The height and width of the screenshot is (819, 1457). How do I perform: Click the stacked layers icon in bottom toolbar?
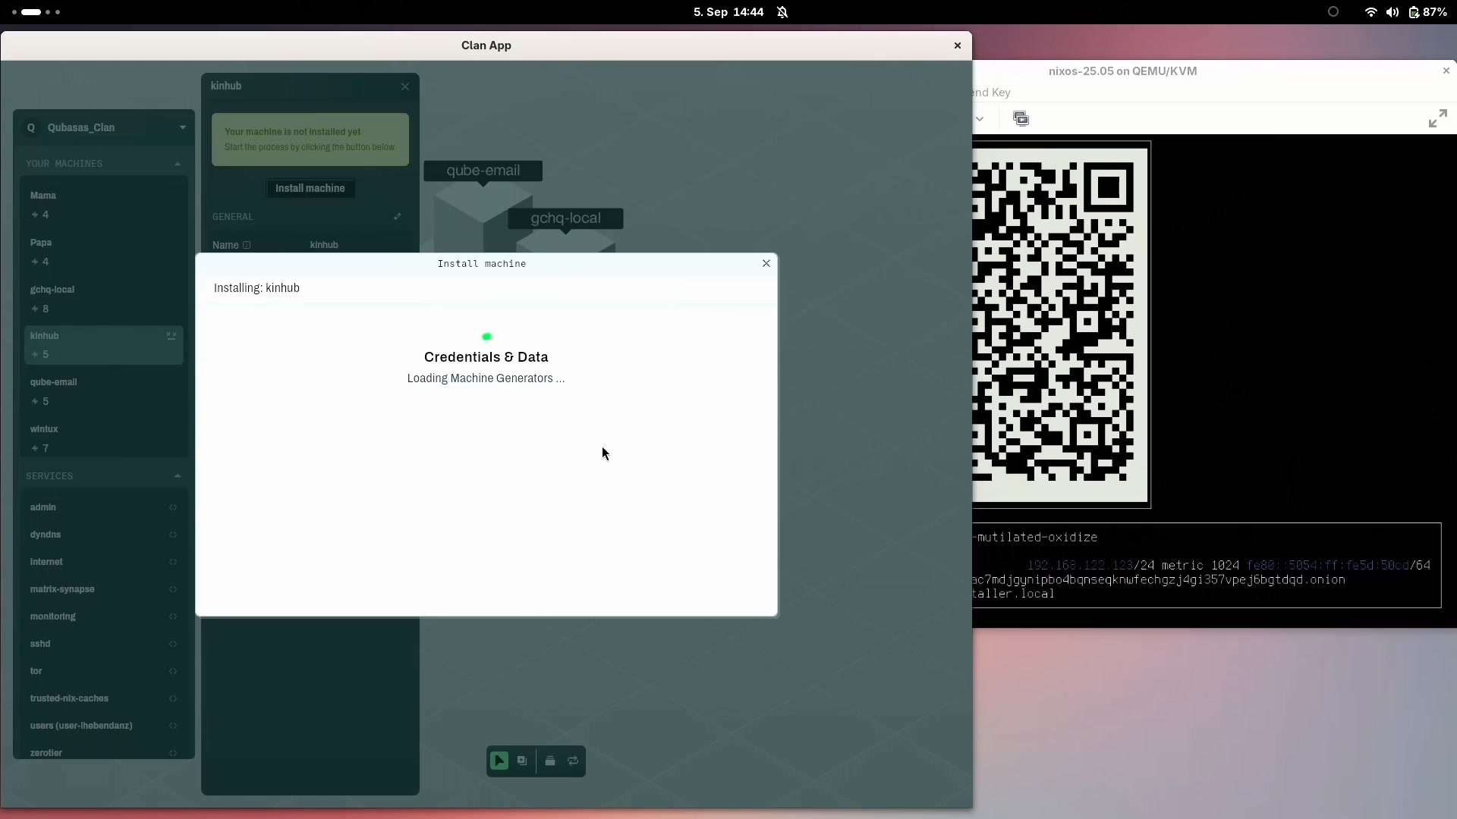pyautogui.click(x=550, y=761)
